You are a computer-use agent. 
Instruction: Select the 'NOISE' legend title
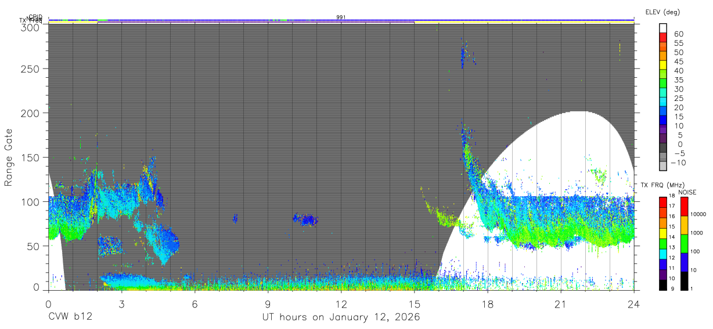coord(687,192)
